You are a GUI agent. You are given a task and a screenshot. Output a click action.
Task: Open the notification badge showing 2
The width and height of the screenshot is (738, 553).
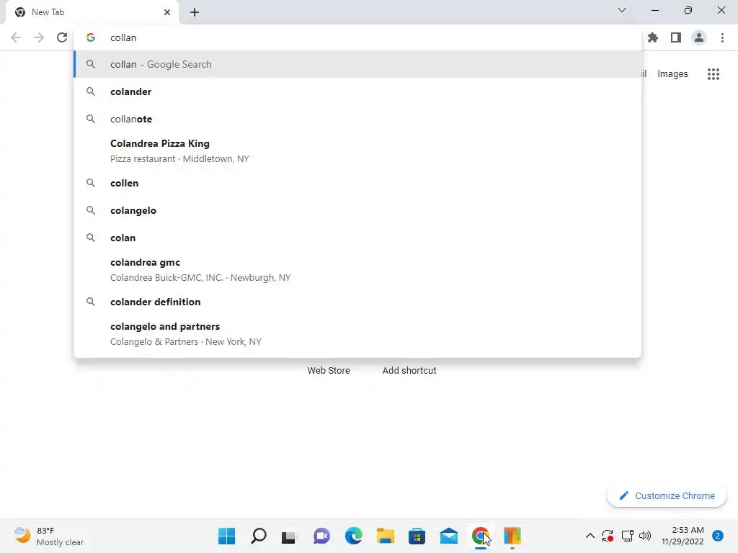(717, 536)
